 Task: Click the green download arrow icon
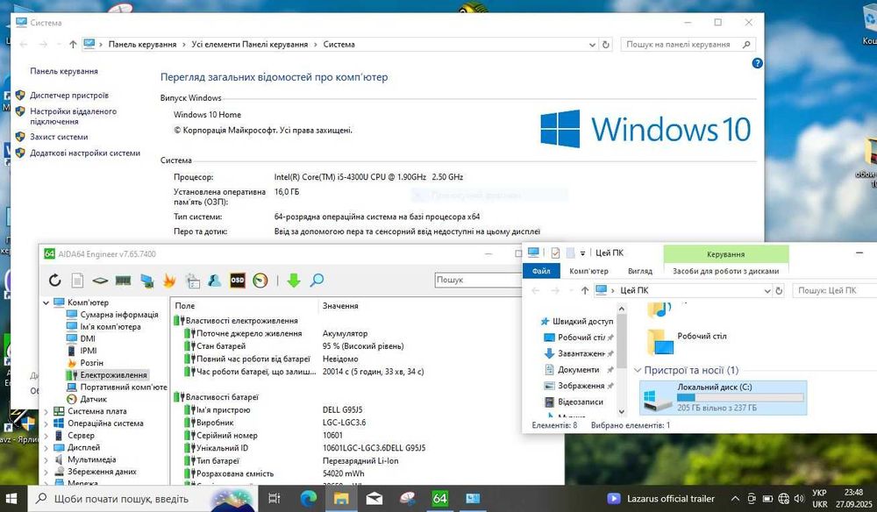(x=294, y=280)
